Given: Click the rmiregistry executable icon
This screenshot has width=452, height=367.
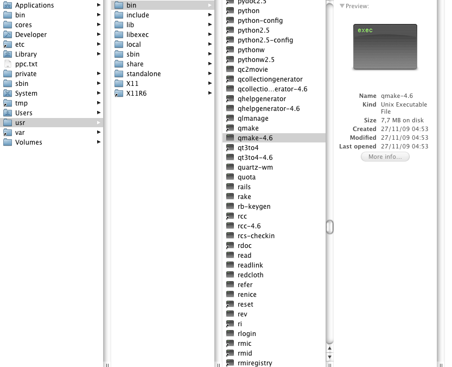Looking at the screenshot, I should (x=230, y=363).
